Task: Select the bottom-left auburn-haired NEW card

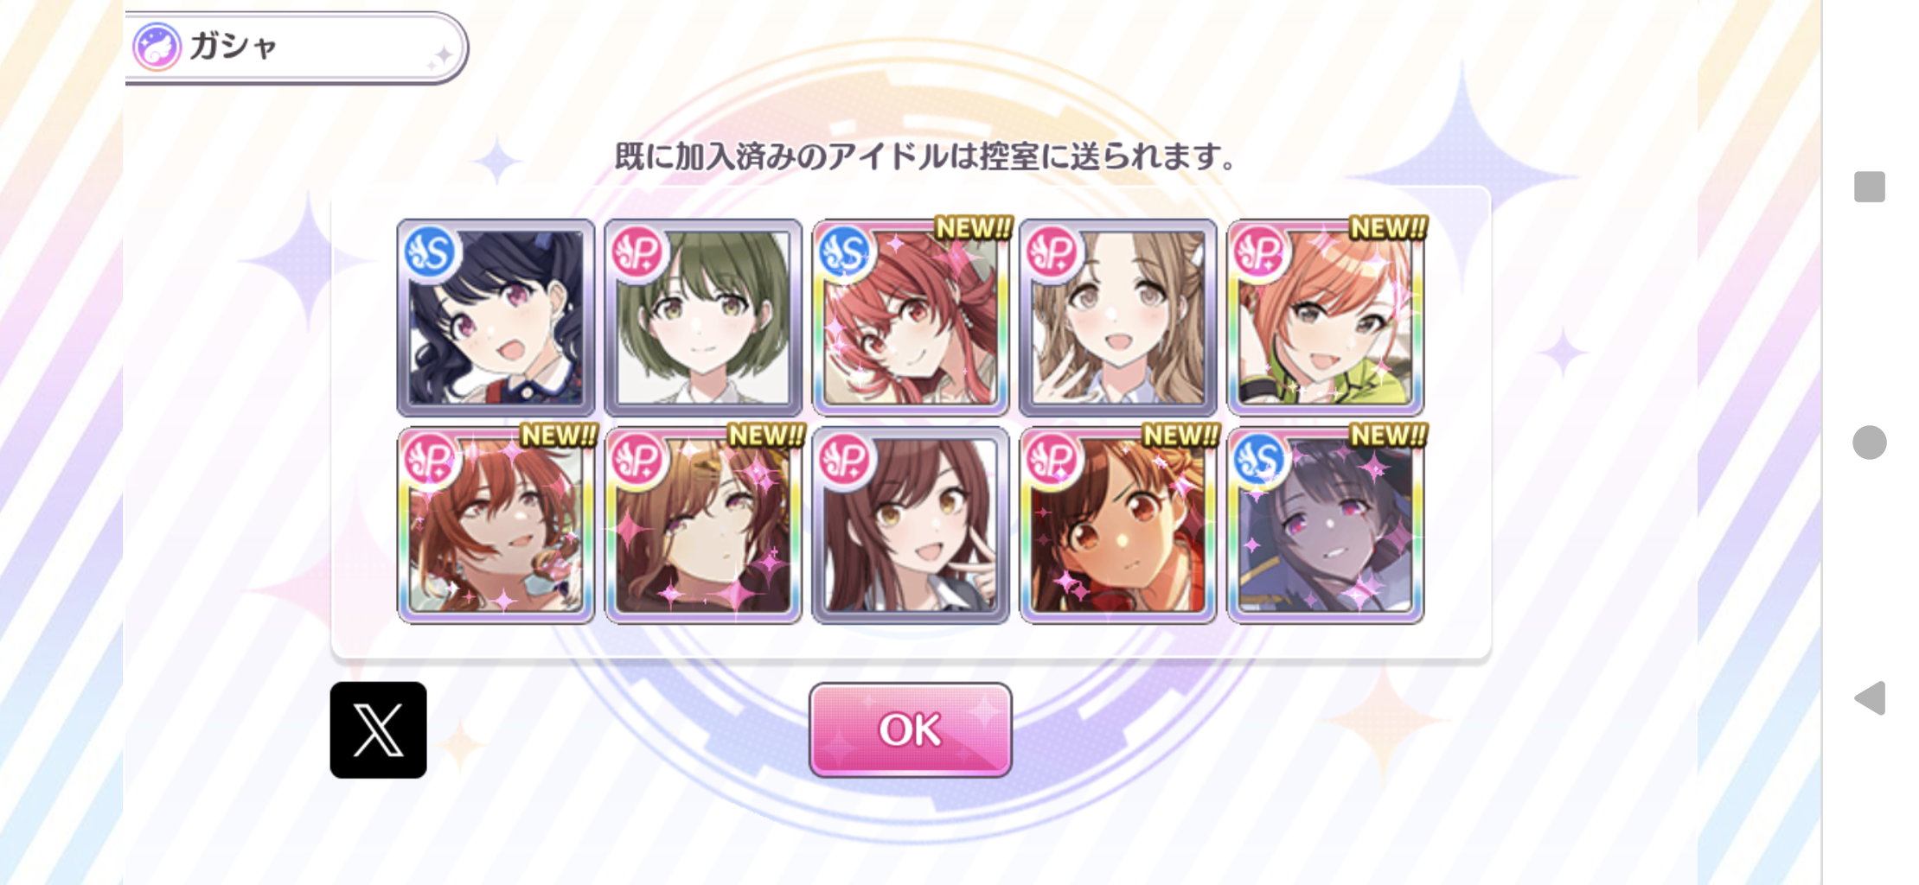Action: (496, 525)
